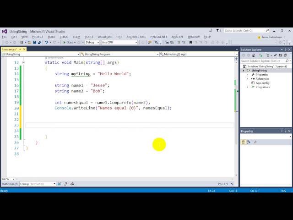Close the Program.cs tab
293x220 pixels.
24,49
